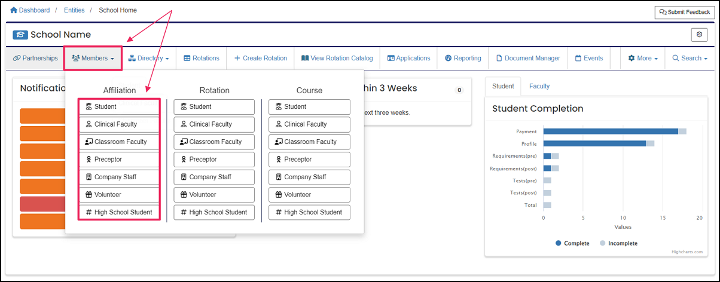Select Volunteer under Rotation

click(x=214, y=195)
